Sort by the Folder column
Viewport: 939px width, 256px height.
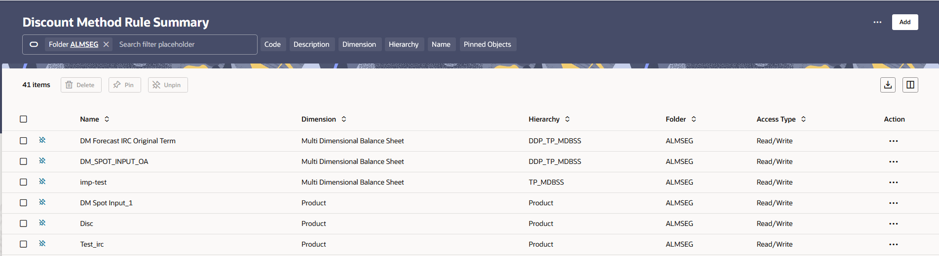[x=694, y=119]
